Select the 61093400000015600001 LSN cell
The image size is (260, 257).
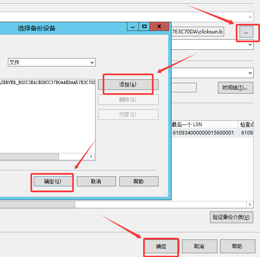204,133
